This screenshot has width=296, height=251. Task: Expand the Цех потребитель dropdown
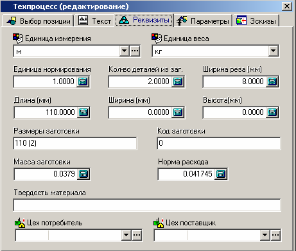[x=126, y=235]
